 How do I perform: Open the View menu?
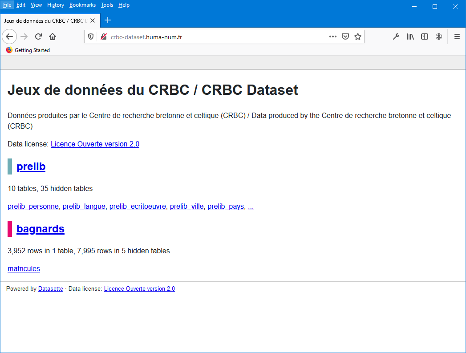pyautogui.click(x=36, y=5)
